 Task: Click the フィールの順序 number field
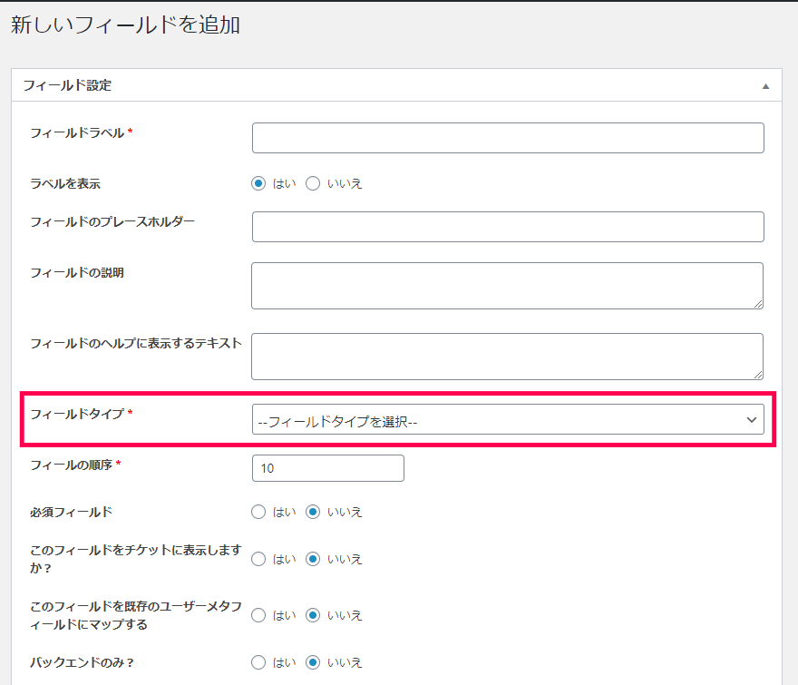pyautogui.click(x=328, y=468)
